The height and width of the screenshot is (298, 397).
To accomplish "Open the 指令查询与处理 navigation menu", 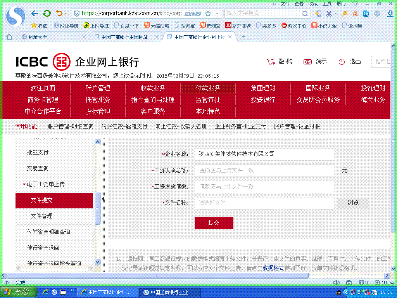I will [x=153, y=100].
